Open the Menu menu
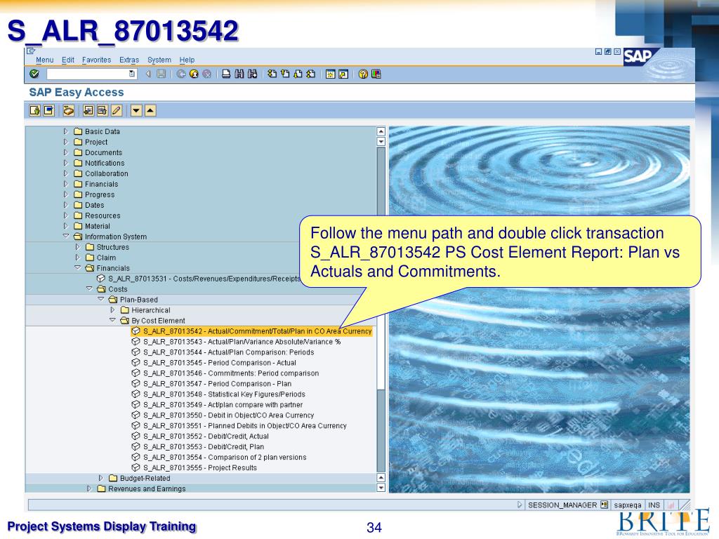The height and width of the screenshot is (539, 719). coord(44,60)
